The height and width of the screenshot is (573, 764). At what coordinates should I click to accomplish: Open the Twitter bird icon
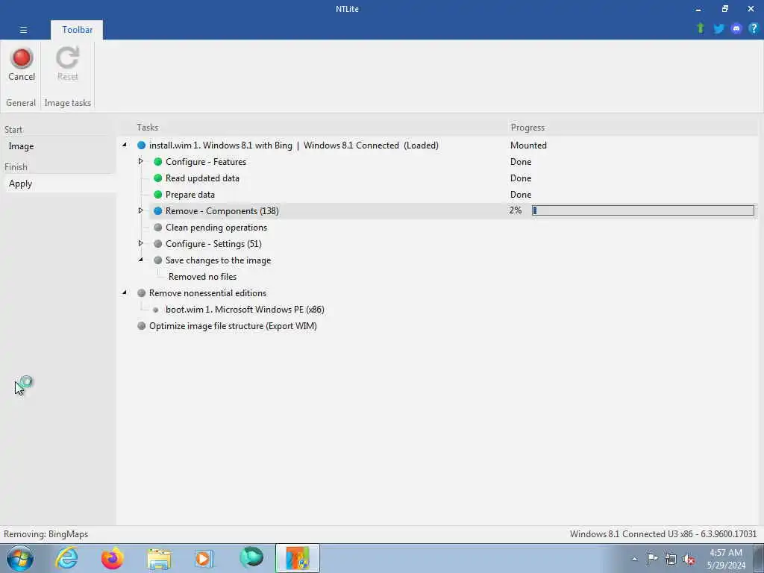pyautogui.click(x=718, y=29)
